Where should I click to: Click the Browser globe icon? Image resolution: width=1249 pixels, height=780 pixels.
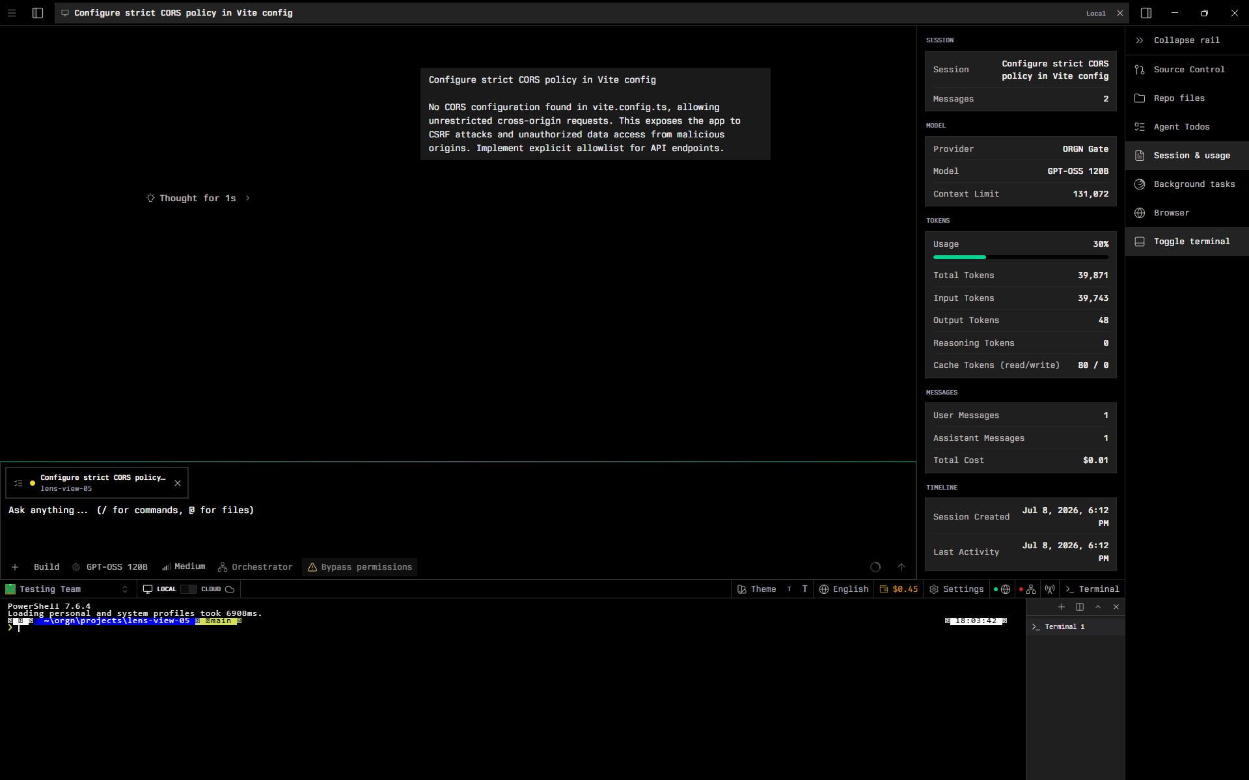click(1140, 213)
